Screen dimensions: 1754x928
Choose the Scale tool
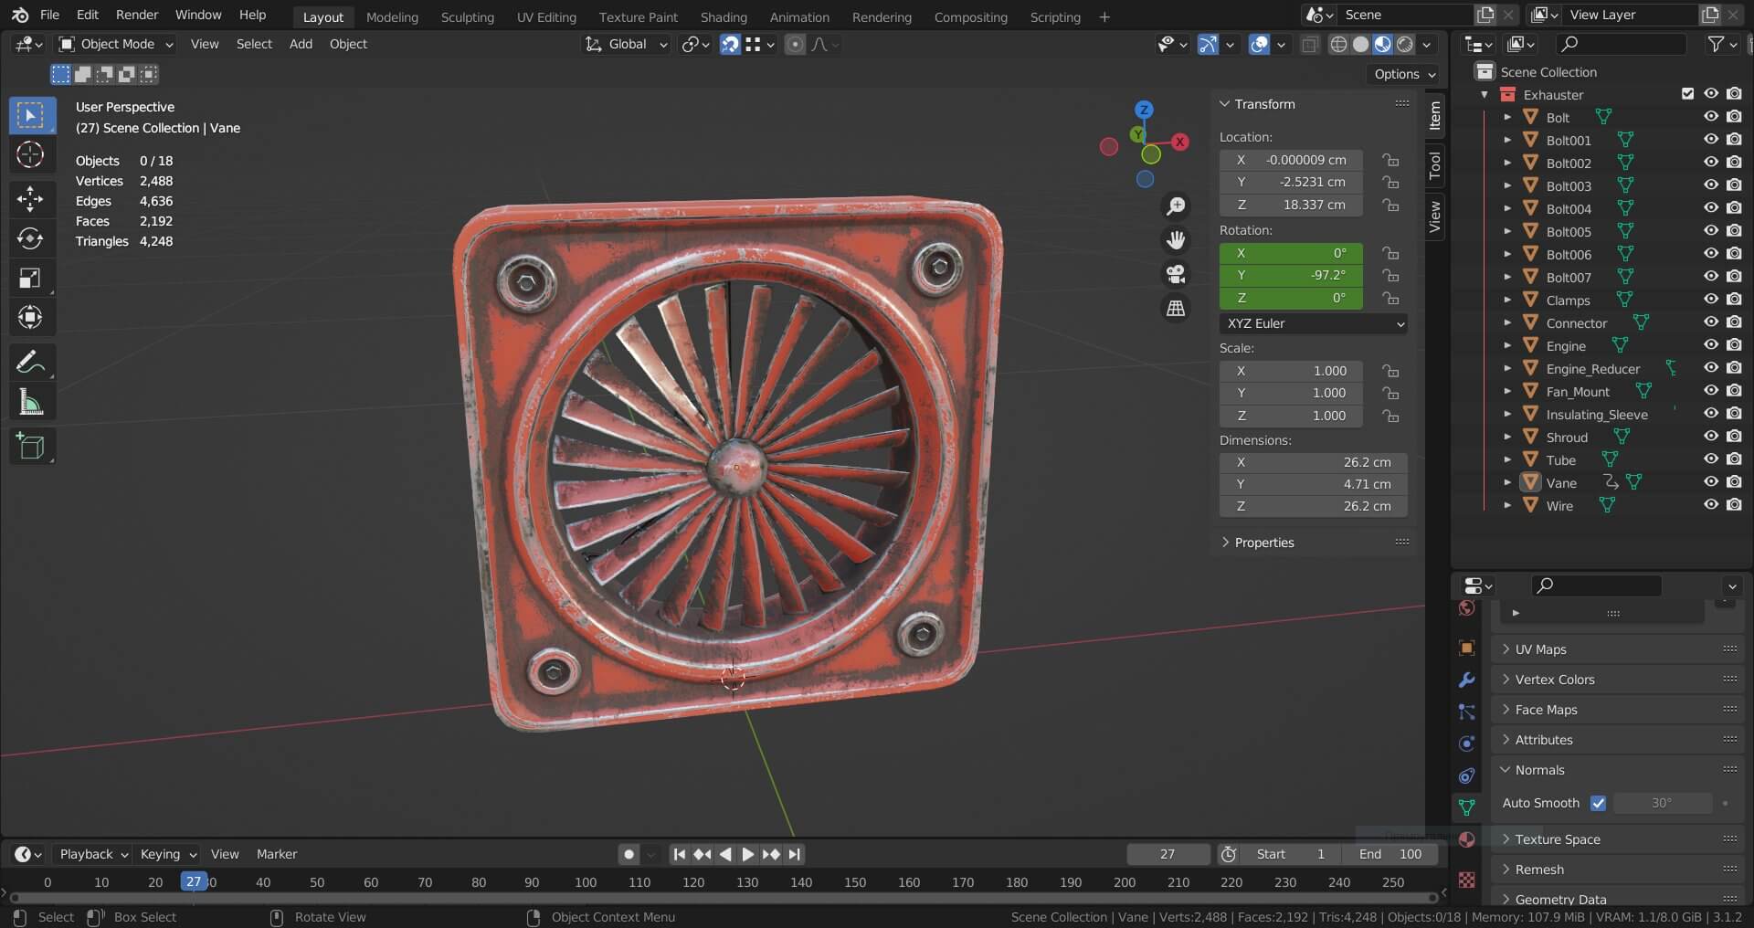(x=30, y=279)
